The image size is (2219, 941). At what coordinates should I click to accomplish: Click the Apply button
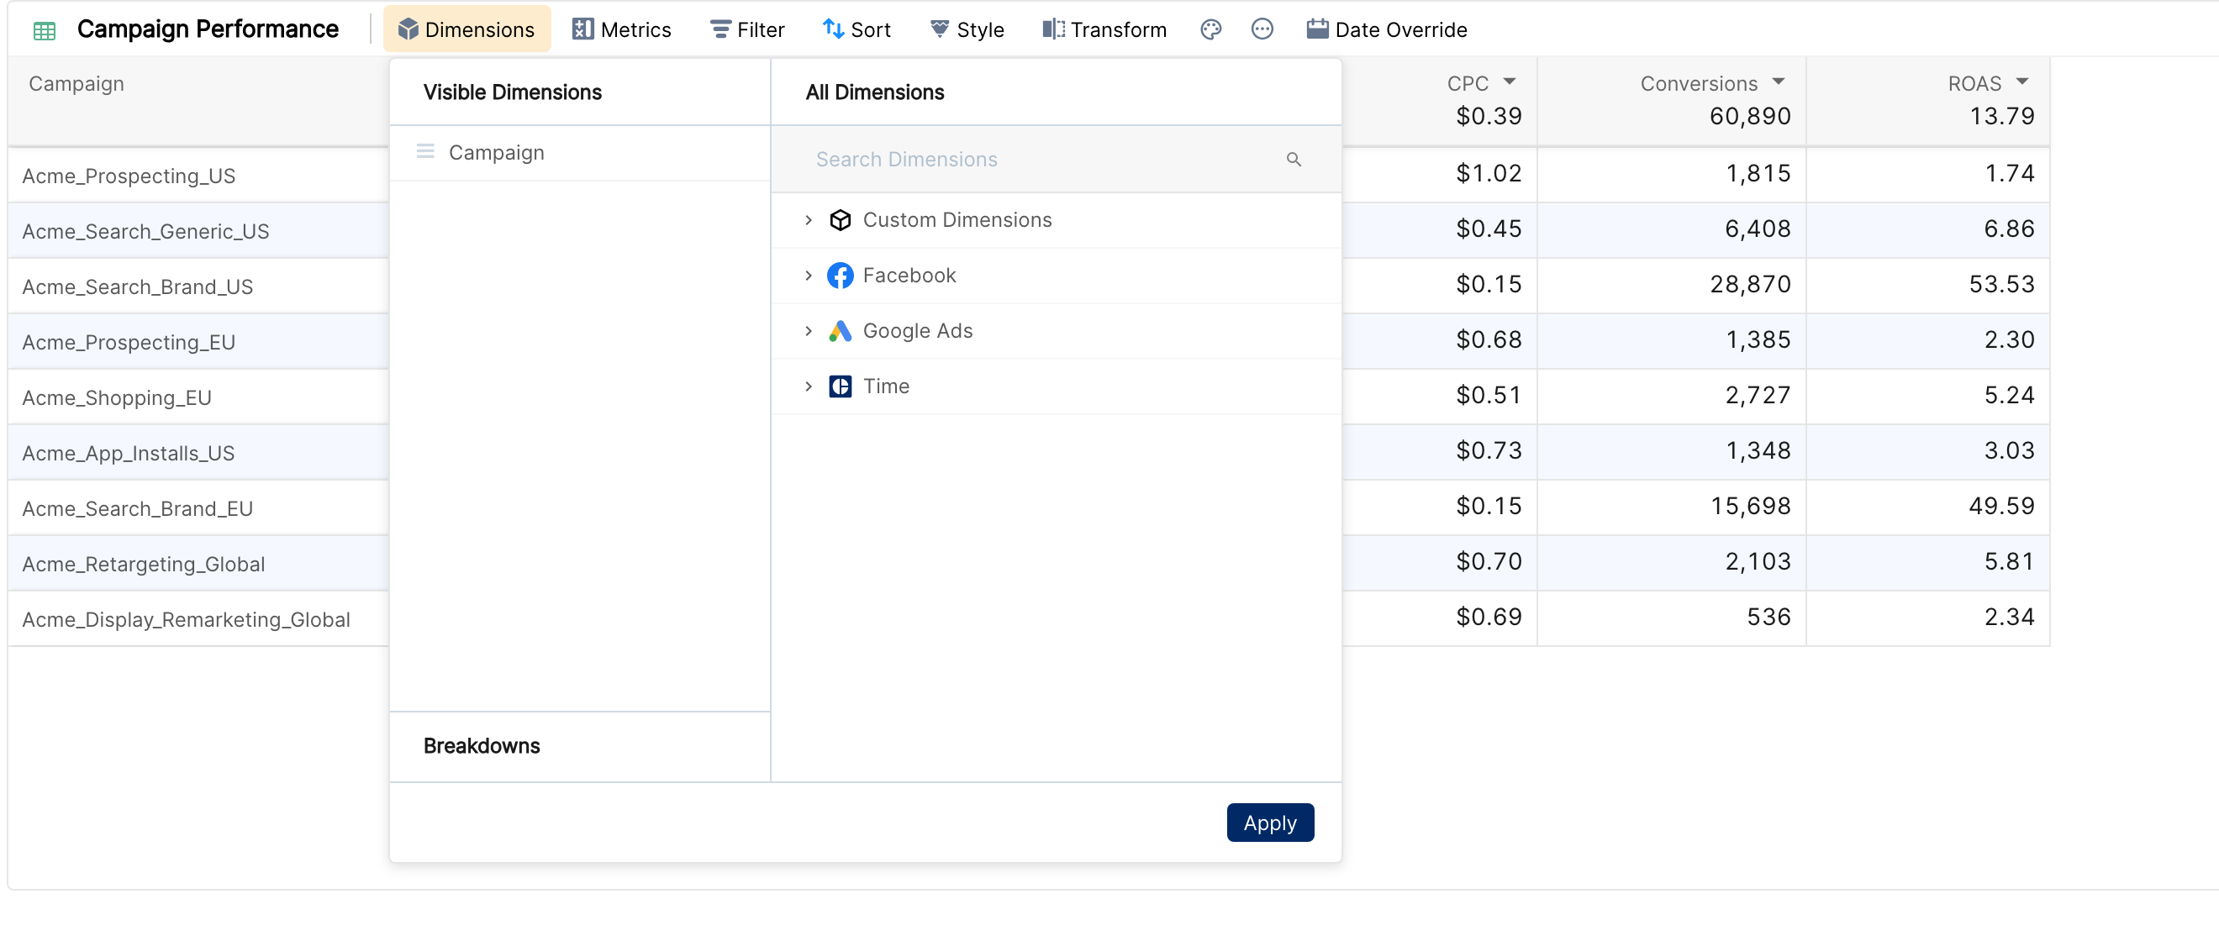pos(1270,823)
